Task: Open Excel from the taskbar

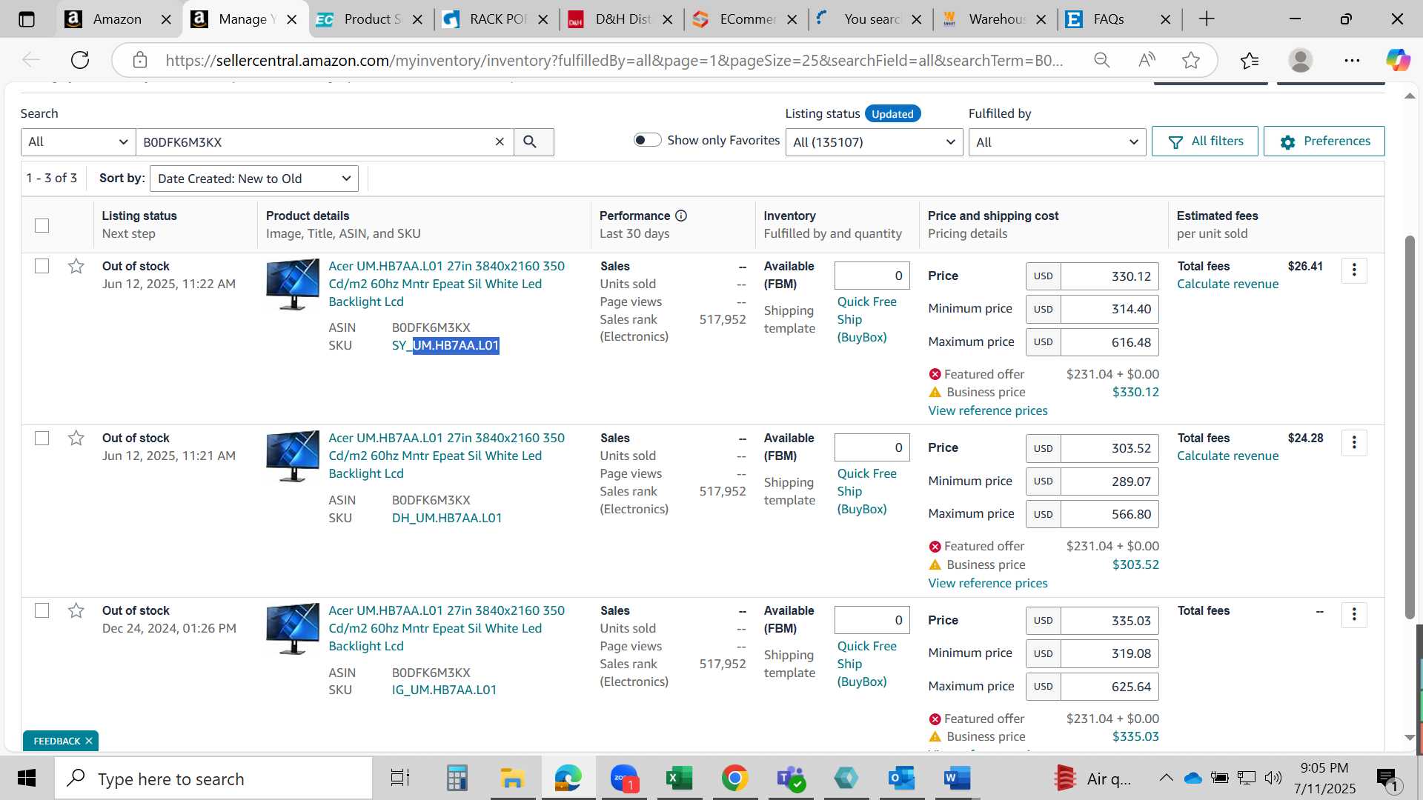Action: tap(679, 779)
